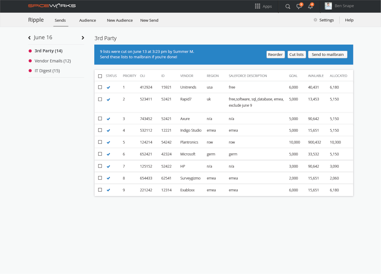Click the status checkmark for Surveygizmo row
The width and height of the screenshot is (381, 274).
coord(108,178)
